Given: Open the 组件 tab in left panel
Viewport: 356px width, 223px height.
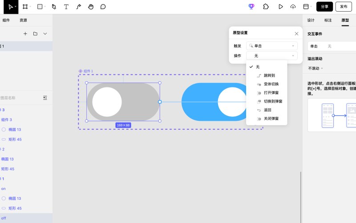Looking at the screenshot, I should [x=6, y=20].
